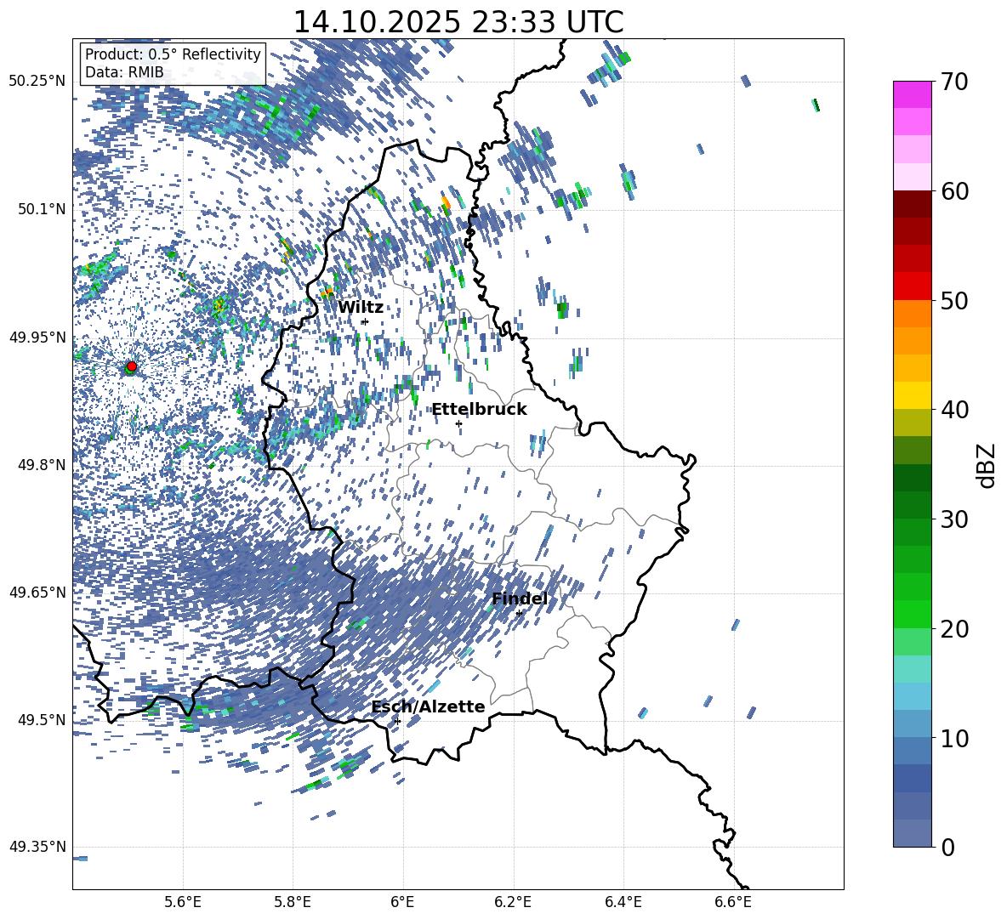Click the title 14.10.2025 23:33 UTC
Image resolution: width=1007 pixels, height=919 pixels.
458,22
